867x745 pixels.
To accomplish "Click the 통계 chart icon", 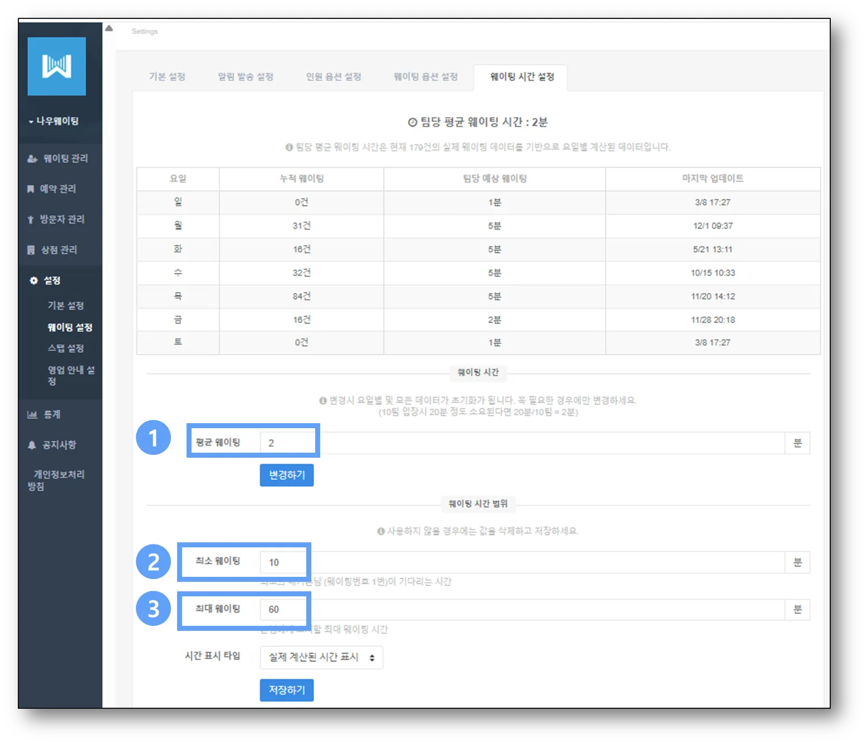I will click(32, 414).
